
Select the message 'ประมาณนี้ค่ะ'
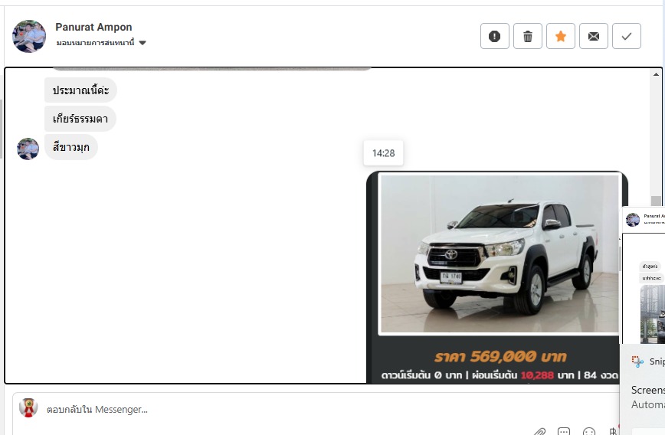coord(80,90)
